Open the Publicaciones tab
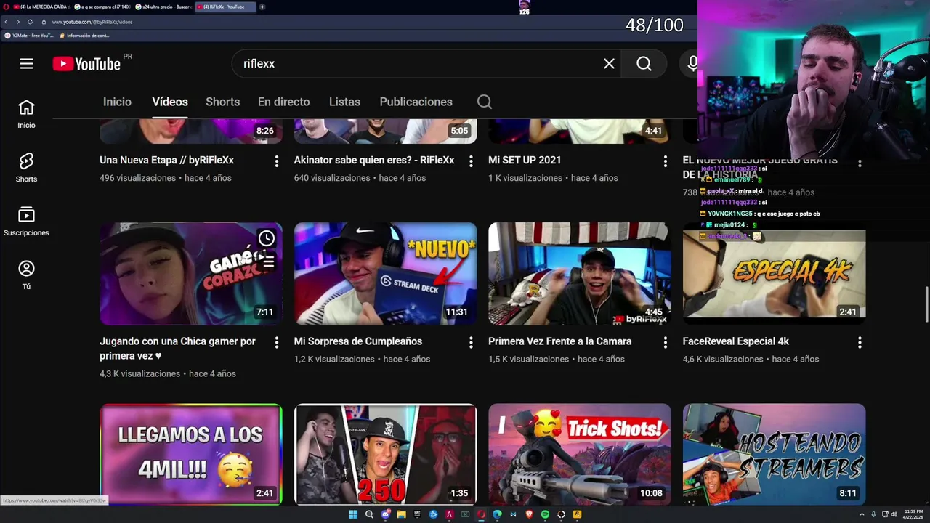Screen dimensions: 930x523 pos(416,102)
